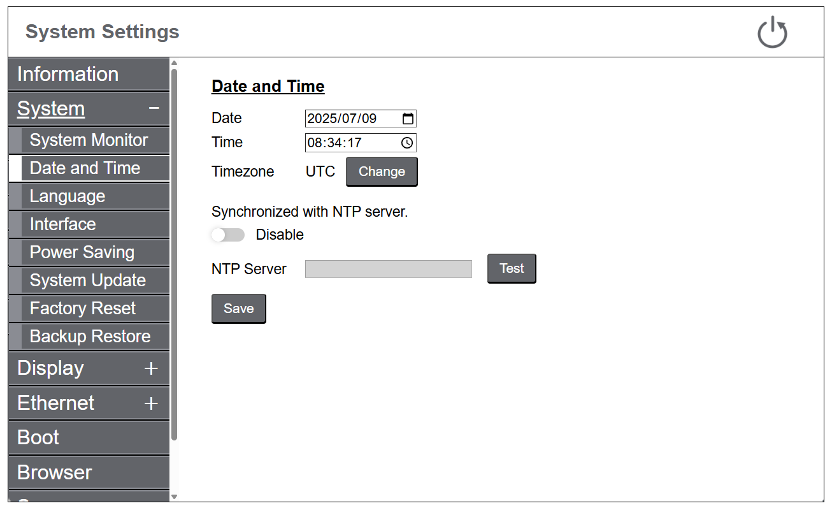The height and width of the screenshot is (508, 832).
Task: Toggle NTP server synchronization switch
Action: tap(228, 235)
